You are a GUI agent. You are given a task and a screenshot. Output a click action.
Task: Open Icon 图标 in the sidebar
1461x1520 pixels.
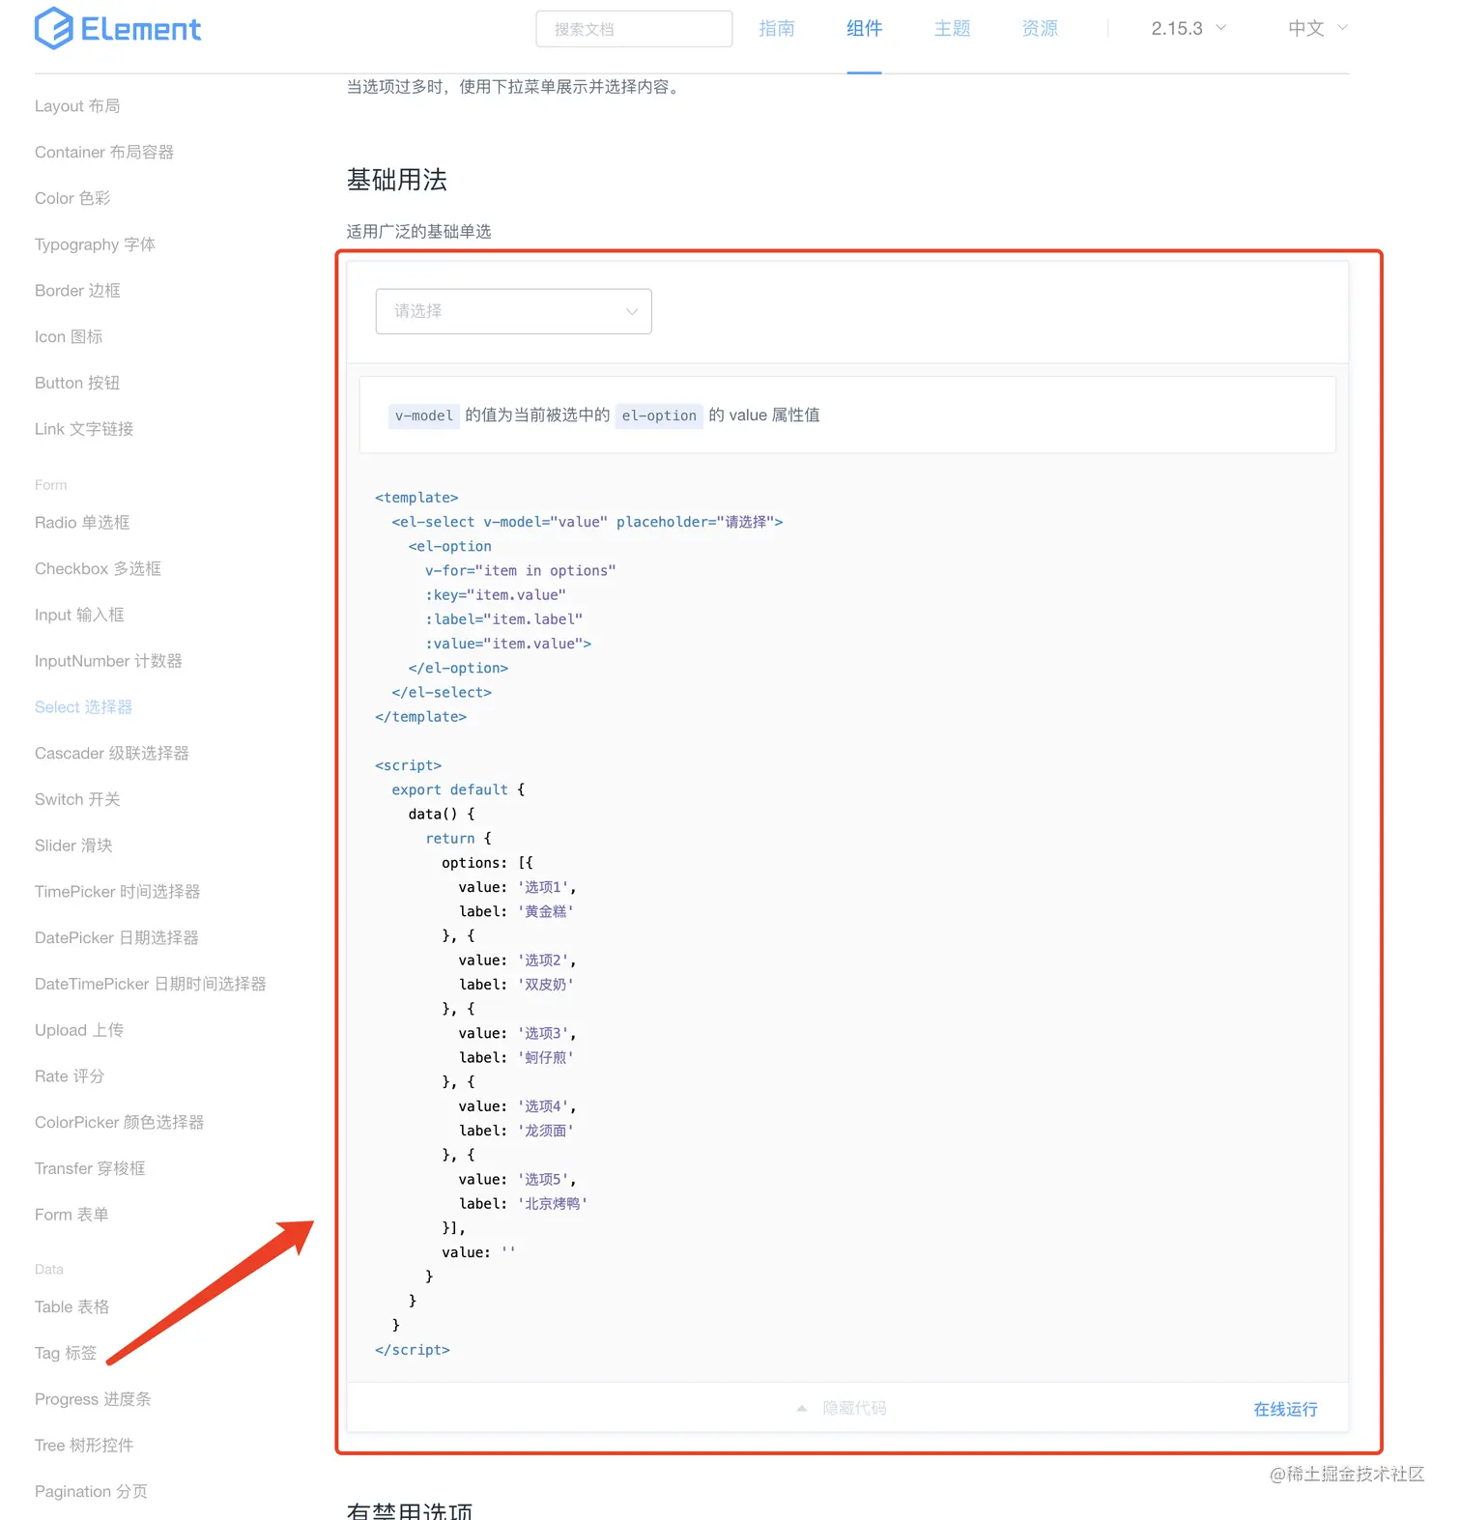point(69,337)
